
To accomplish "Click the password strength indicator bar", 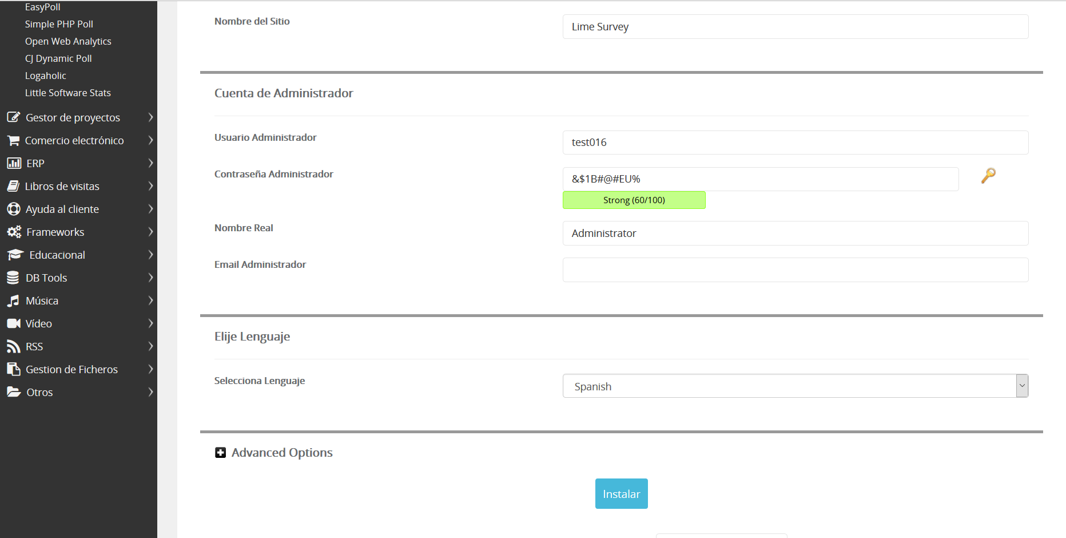I will (634, 200).
